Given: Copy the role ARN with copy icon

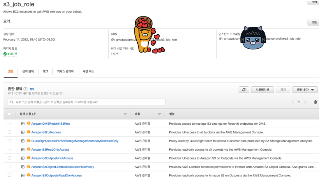Looking at the screenshot, I should 113,40.
